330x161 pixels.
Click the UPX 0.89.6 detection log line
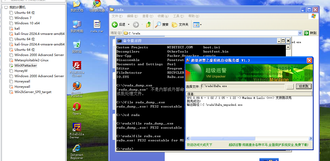coord(239,98)
